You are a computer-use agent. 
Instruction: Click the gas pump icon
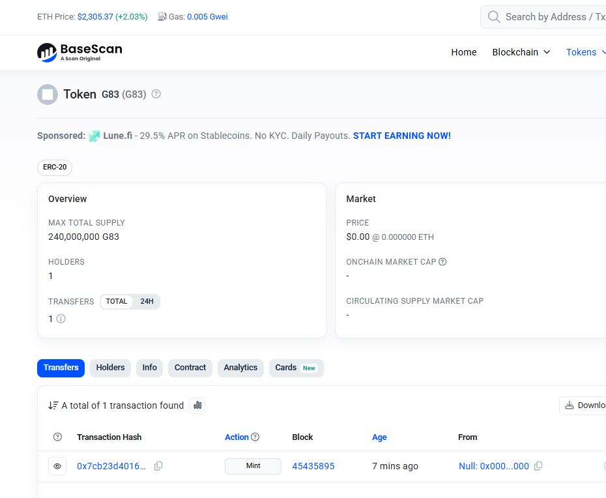pos(162,17)
